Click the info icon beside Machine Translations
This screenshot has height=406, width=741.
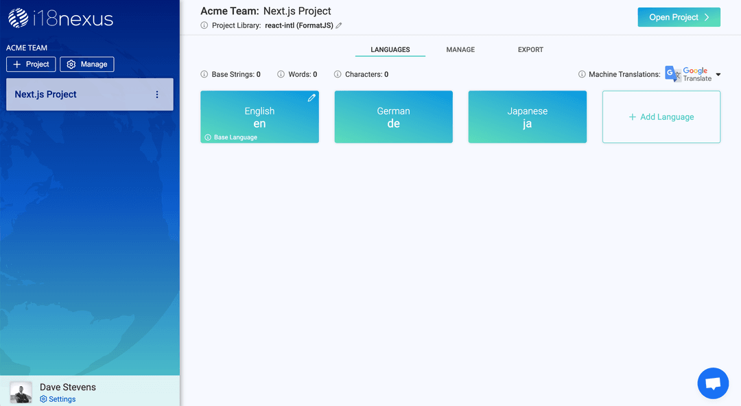(x=582, y=74)
